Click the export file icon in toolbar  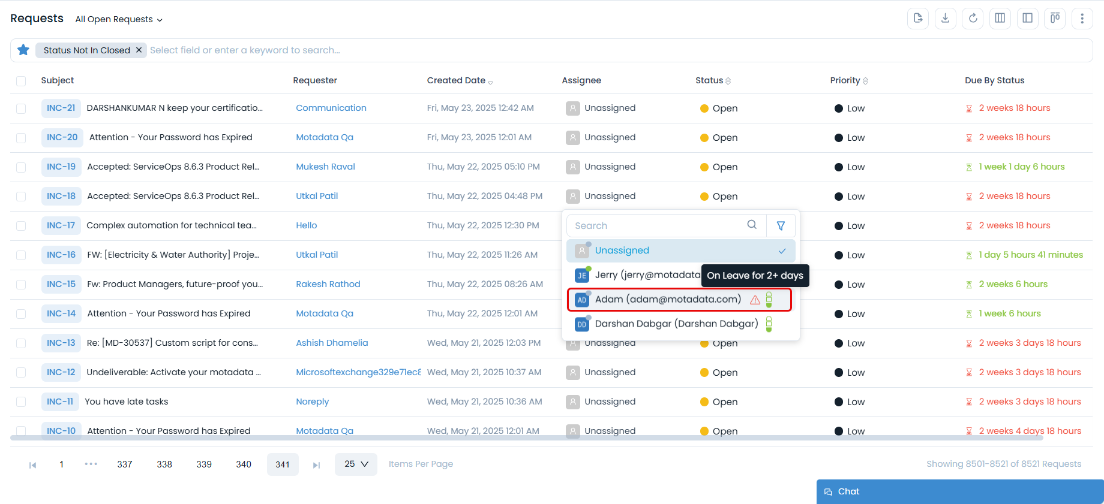pos(917,19)
